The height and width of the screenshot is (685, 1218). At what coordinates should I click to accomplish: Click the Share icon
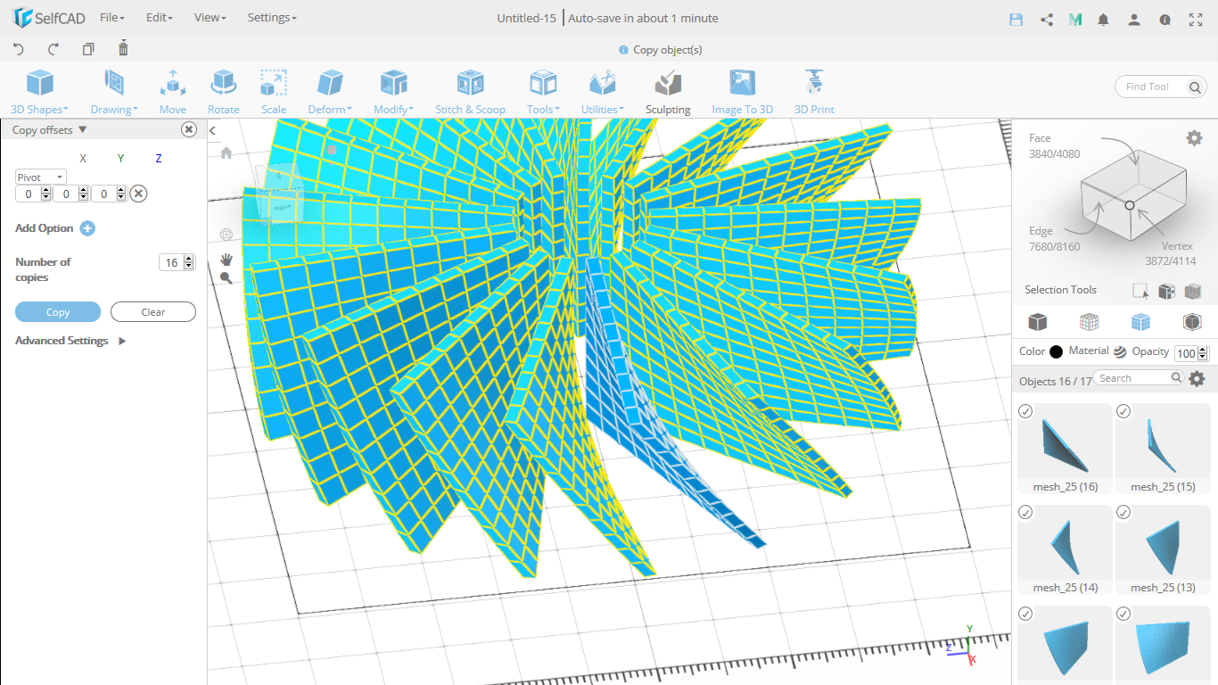[1047, 19]
